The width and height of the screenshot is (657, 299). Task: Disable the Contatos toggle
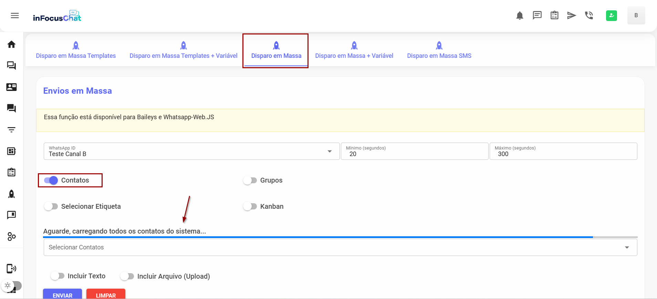click(51, 180)
